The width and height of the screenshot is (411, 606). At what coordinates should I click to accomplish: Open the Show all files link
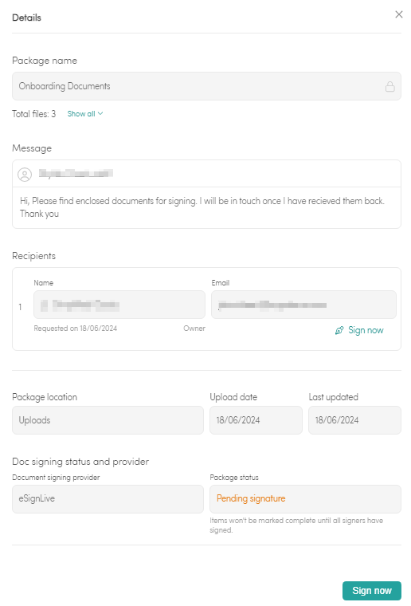(x=81, y=114)
